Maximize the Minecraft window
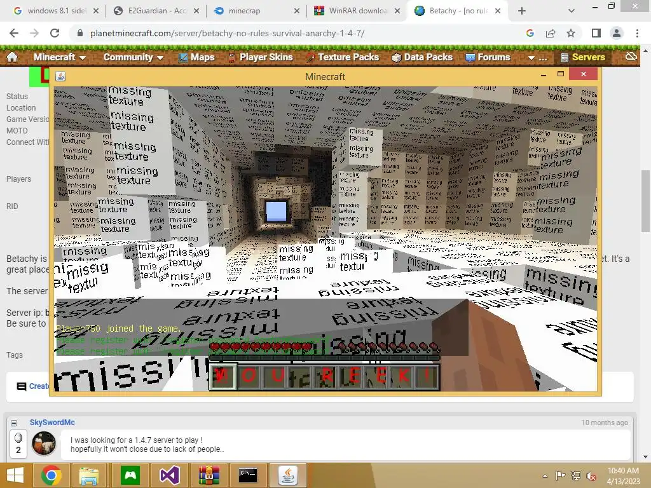The image size is (651, 488). click(561, 74)
